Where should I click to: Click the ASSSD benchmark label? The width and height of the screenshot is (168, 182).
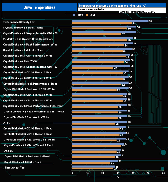[9, 151]
